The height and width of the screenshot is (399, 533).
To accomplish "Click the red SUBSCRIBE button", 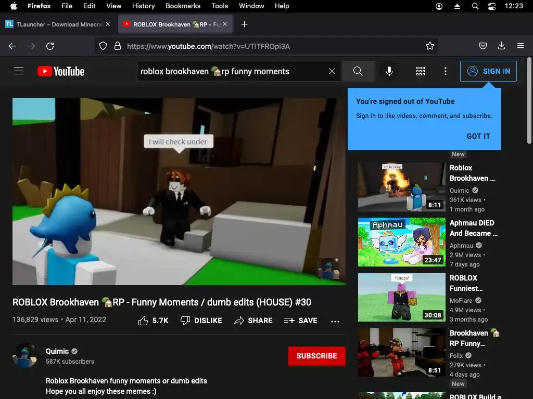I will coord(317,356).
